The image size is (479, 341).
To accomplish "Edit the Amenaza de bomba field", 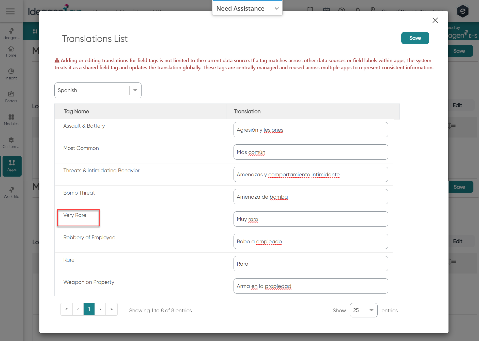I will 311,197.
